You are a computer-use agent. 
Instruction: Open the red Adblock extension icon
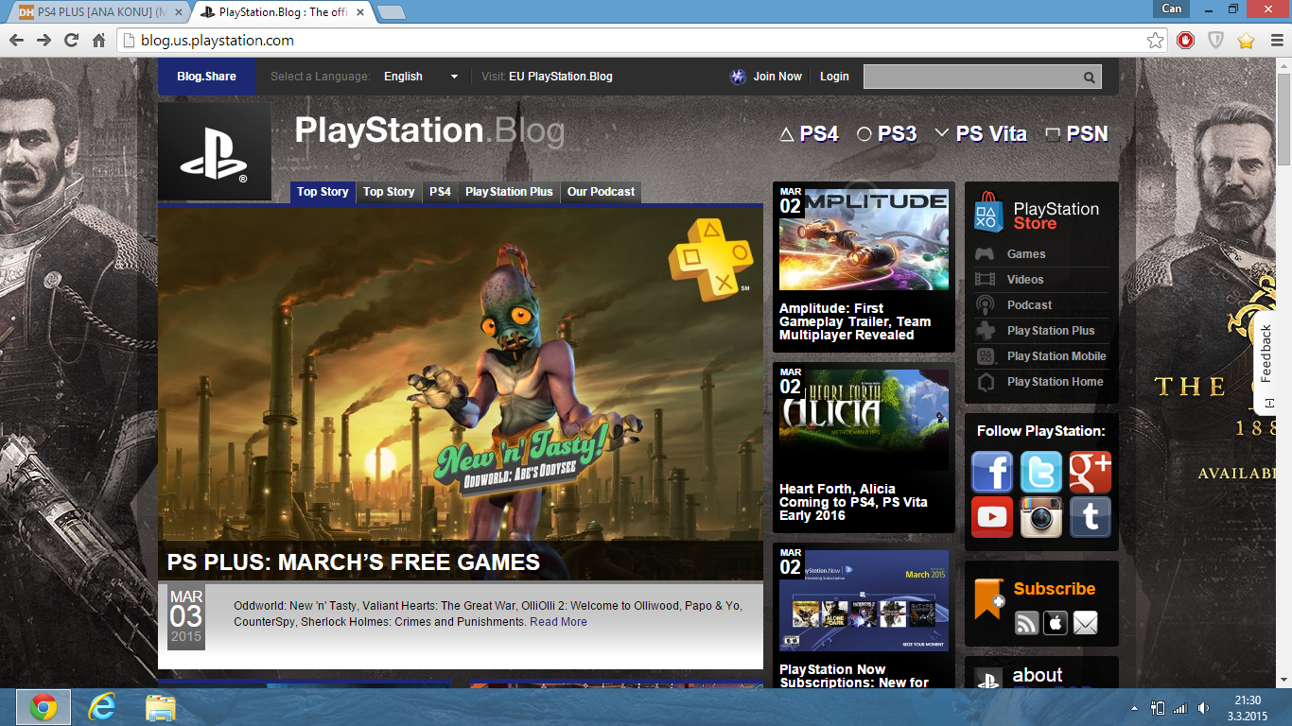[x=1185, y=41]
